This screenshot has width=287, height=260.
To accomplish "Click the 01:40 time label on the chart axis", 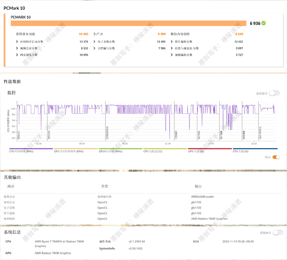I will click(x=39, y=144).
